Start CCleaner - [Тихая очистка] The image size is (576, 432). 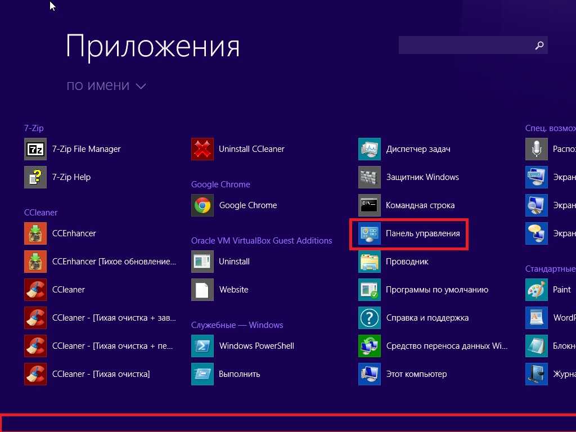coord(87,374)
